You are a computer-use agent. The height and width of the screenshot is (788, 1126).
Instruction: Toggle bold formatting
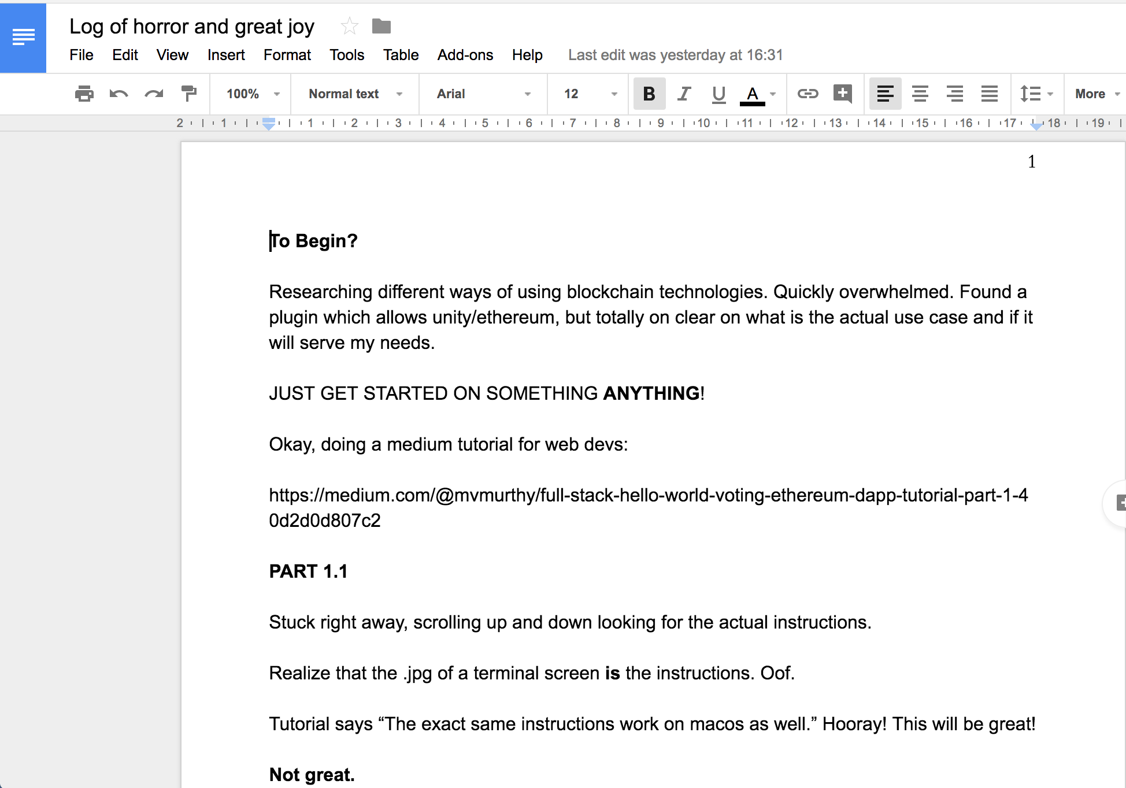pyautogui.click(x=649, y=94)
